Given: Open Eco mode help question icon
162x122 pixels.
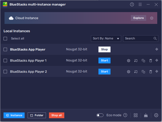Looking at the screenshot, I should (x=125, y=115).
